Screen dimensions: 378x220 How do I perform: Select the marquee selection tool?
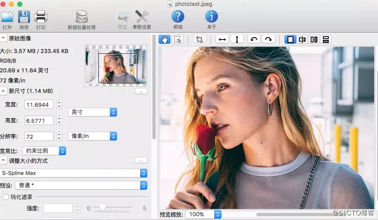pyautogui.click(x=178, y=39)
